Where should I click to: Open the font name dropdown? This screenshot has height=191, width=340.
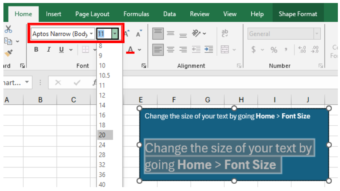point(91,34)
